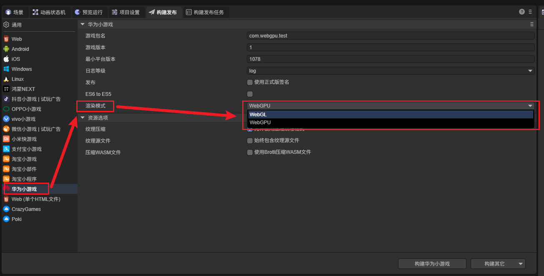Select 通用 in the sidebar

pyautogui.click(x=17, y=25)
